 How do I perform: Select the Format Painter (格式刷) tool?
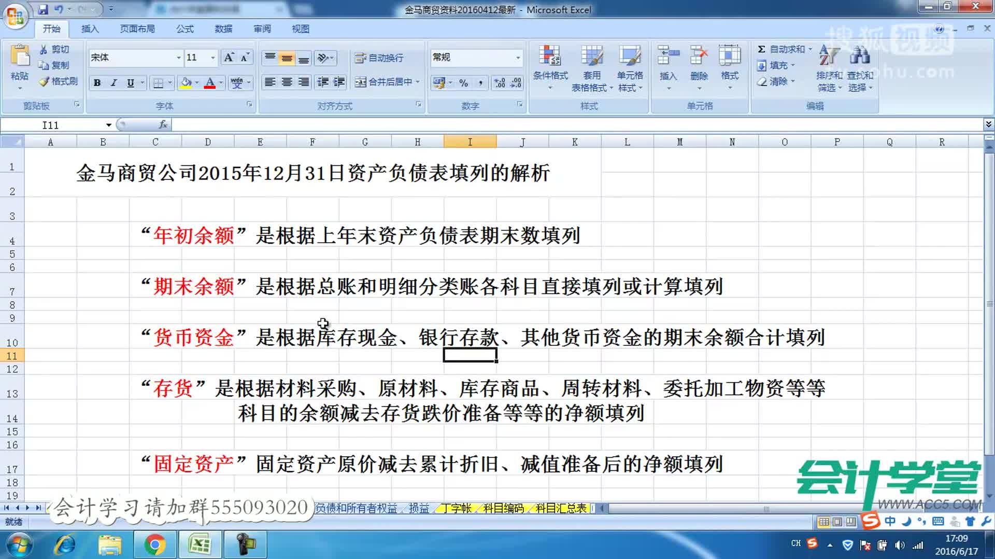coord(57,82)
